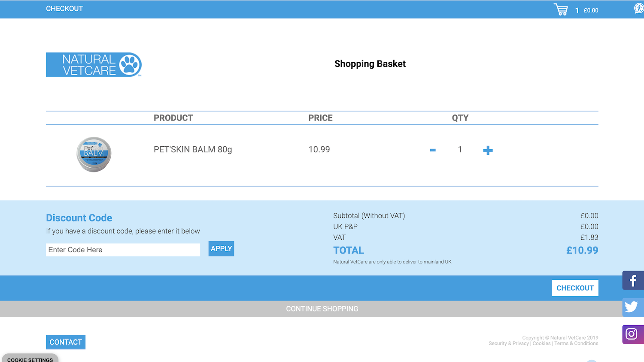Decrease quantity with minus icon

[433, 150]
